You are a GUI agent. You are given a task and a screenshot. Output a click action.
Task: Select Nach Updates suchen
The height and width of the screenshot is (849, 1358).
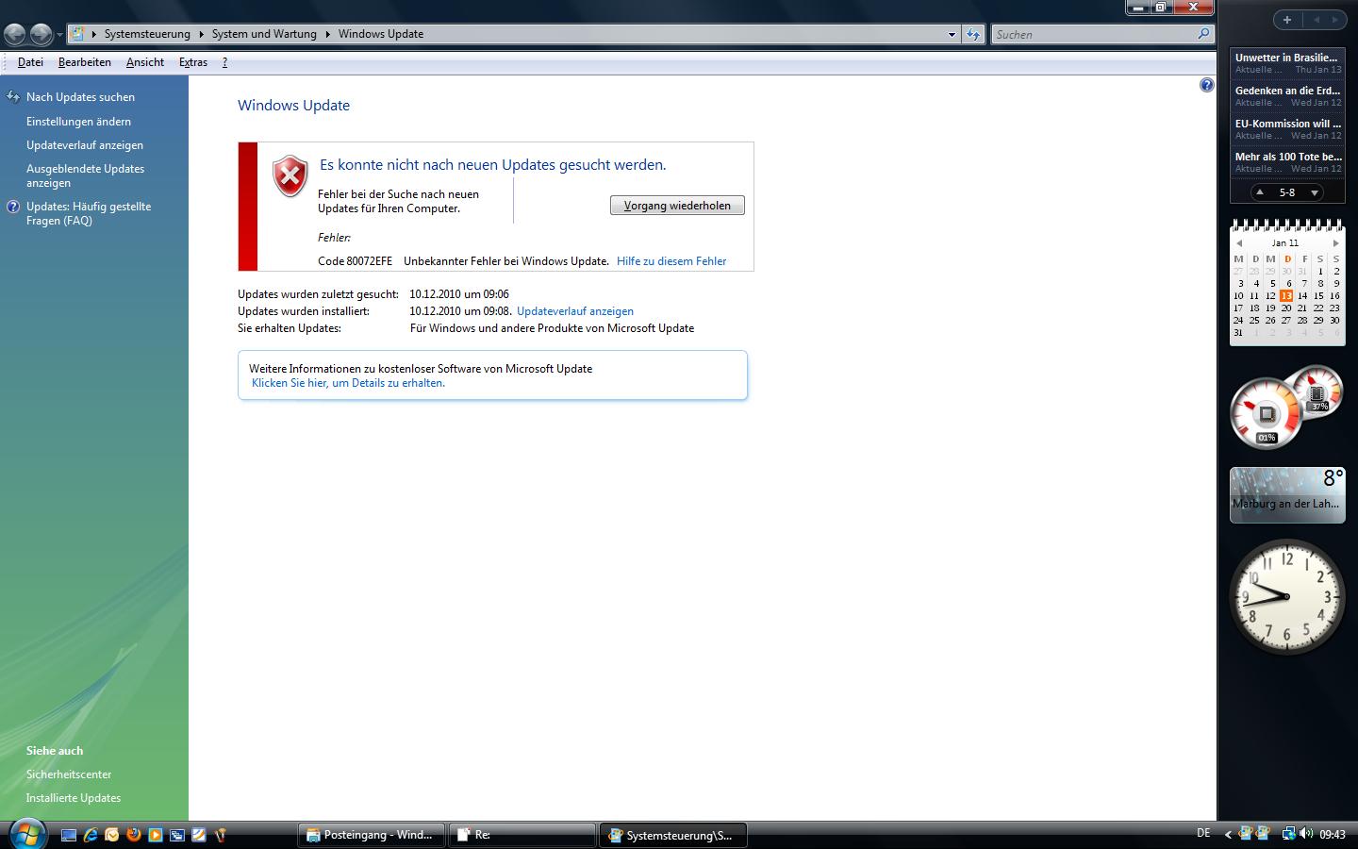coord(80,97)
